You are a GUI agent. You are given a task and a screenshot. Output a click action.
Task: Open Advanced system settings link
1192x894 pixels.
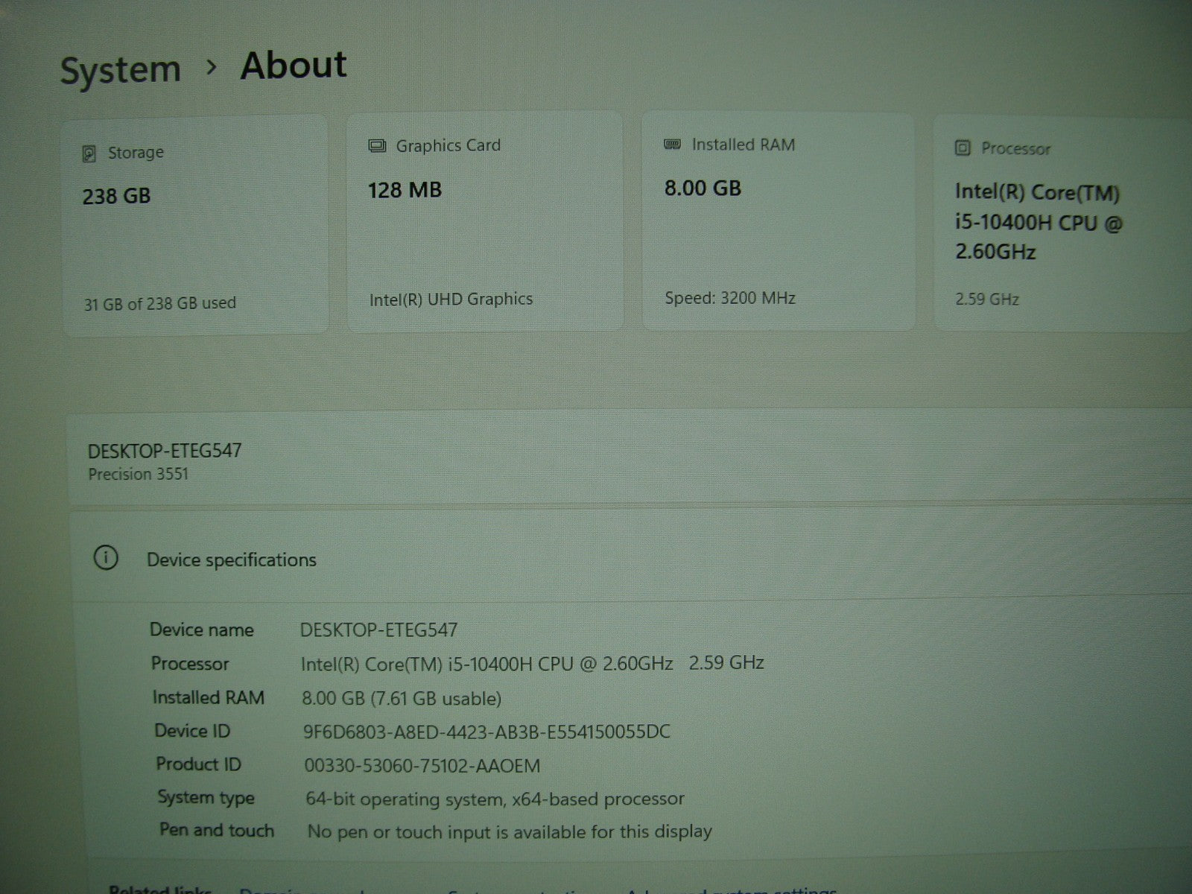(x=730, y=890)
